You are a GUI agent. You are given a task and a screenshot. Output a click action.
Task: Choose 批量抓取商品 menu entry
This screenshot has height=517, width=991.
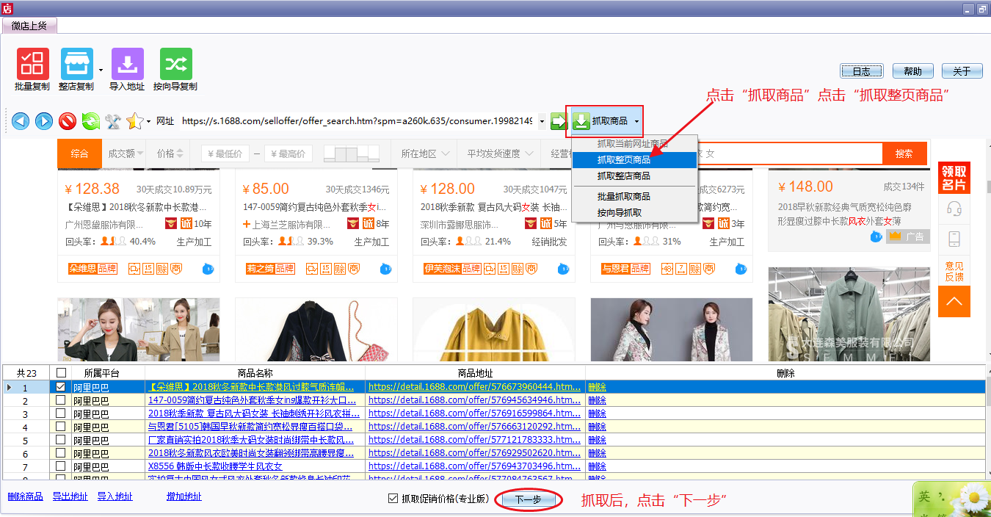point(623,197)
